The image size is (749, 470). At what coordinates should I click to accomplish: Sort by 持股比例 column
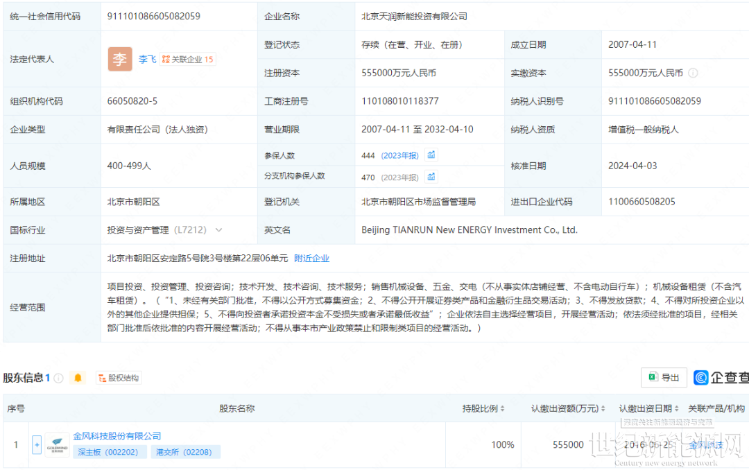click(502, 408)
